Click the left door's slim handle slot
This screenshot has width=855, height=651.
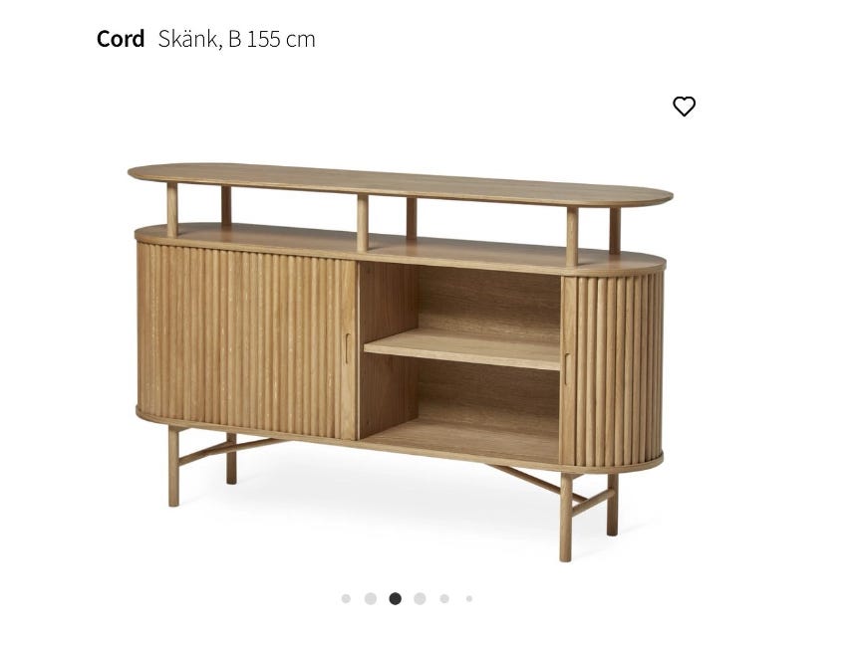(x=347, y=348)
